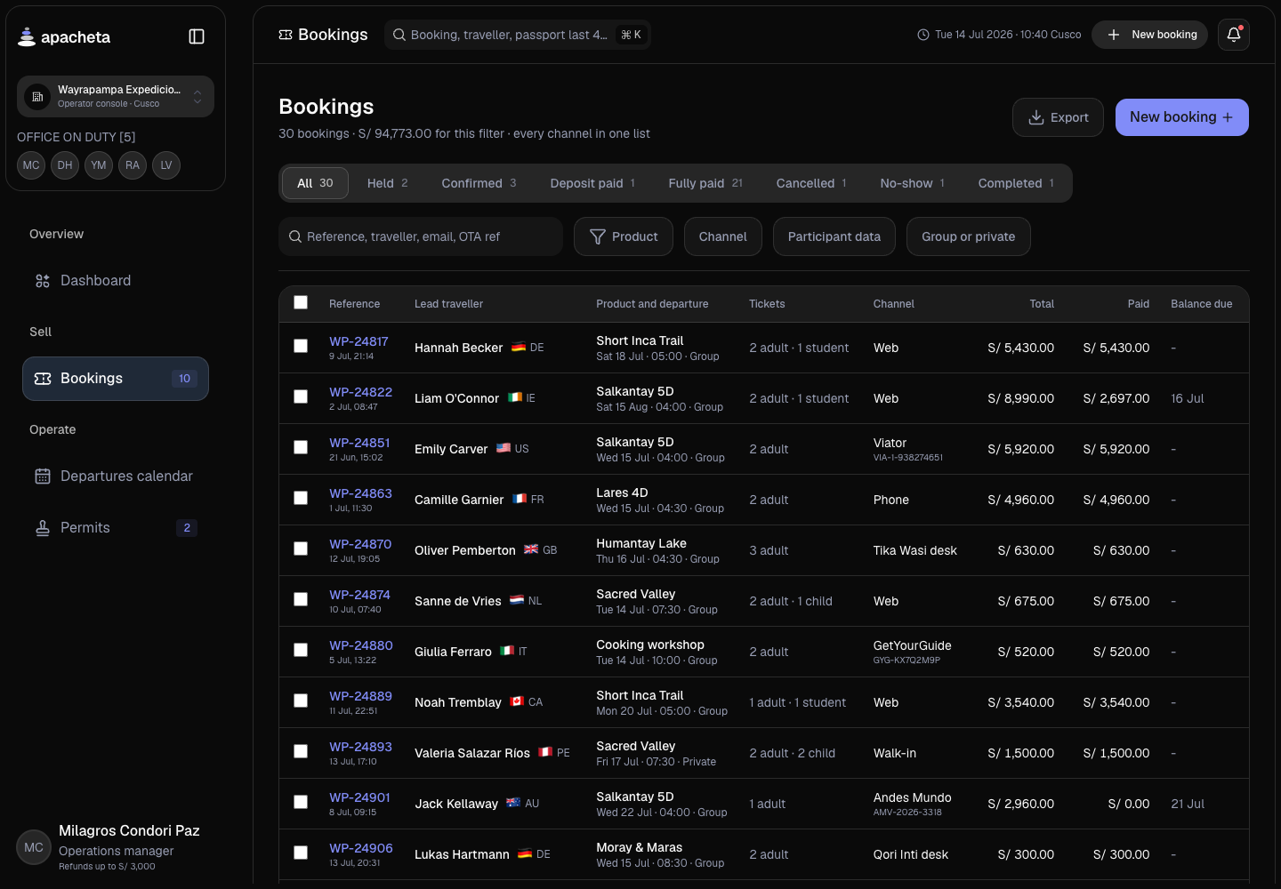Screen dimensions: 1281x889
Task: Click the GB flag next to Oliver Pemberton
Action: (531, 549)
